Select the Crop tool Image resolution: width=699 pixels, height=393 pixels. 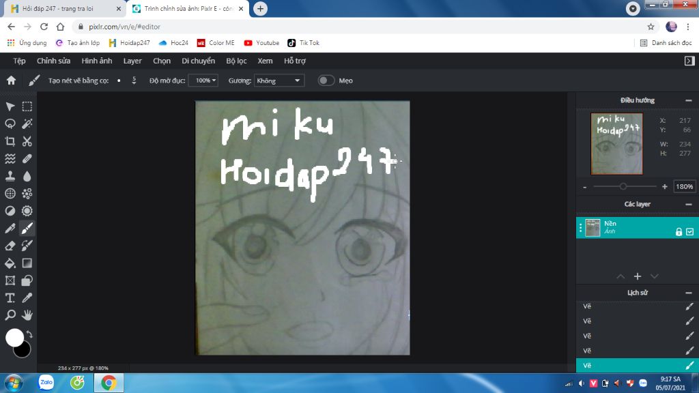click(10, 141)
